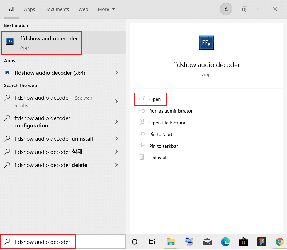
Task: Click Uninstall for ffdshow audio decoder
Action: click(x=158, y=158)
